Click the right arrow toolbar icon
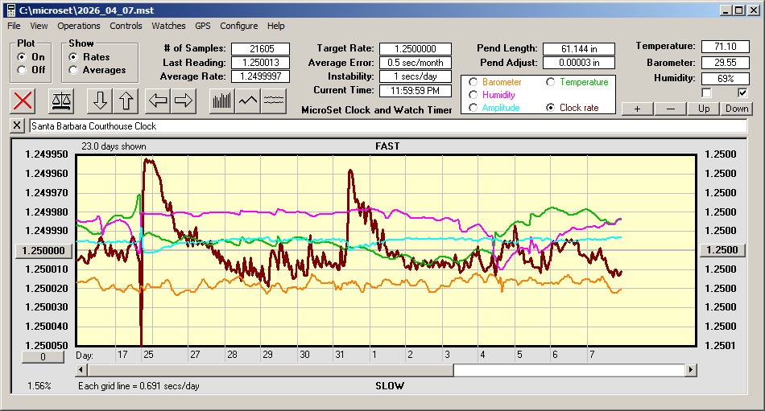 [184, 101]
